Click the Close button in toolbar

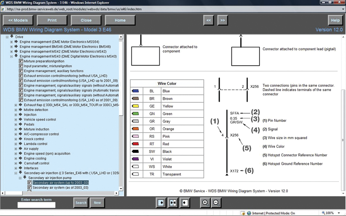86,20
